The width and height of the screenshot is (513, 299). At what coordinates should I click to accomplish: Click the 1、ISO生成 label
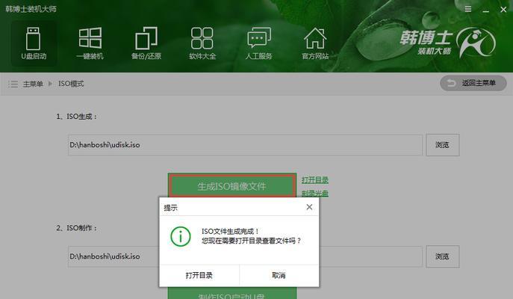tap(77, 117)
